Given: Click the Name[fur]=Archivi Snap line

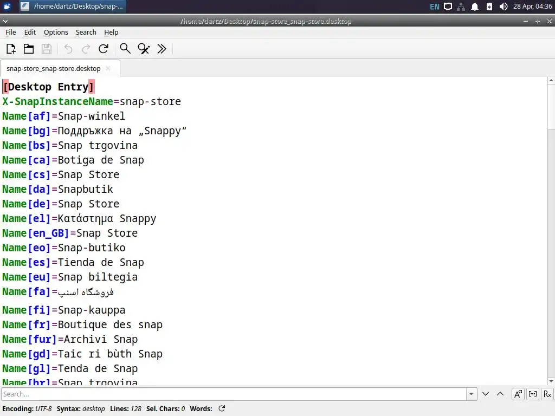Looking at the screenshot, I should coord(70,339).
